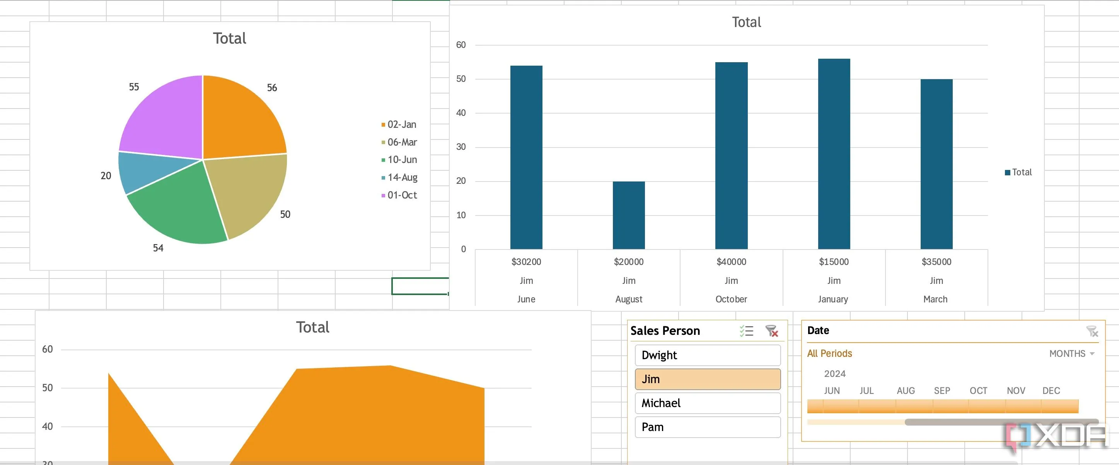
Task: Click the 10-Jun legend entry
Action: point(399,160)
